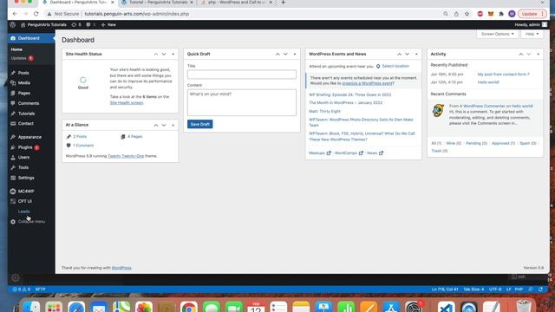Click the browser zoom magnifier icon
The image size is (555, 312).
pyautogui.click(x=446, y=14)
